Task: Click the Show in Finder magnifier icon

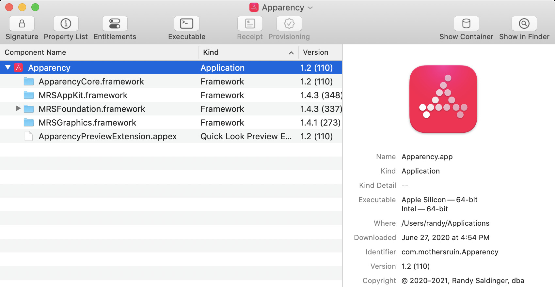Action: coord(524,23)
